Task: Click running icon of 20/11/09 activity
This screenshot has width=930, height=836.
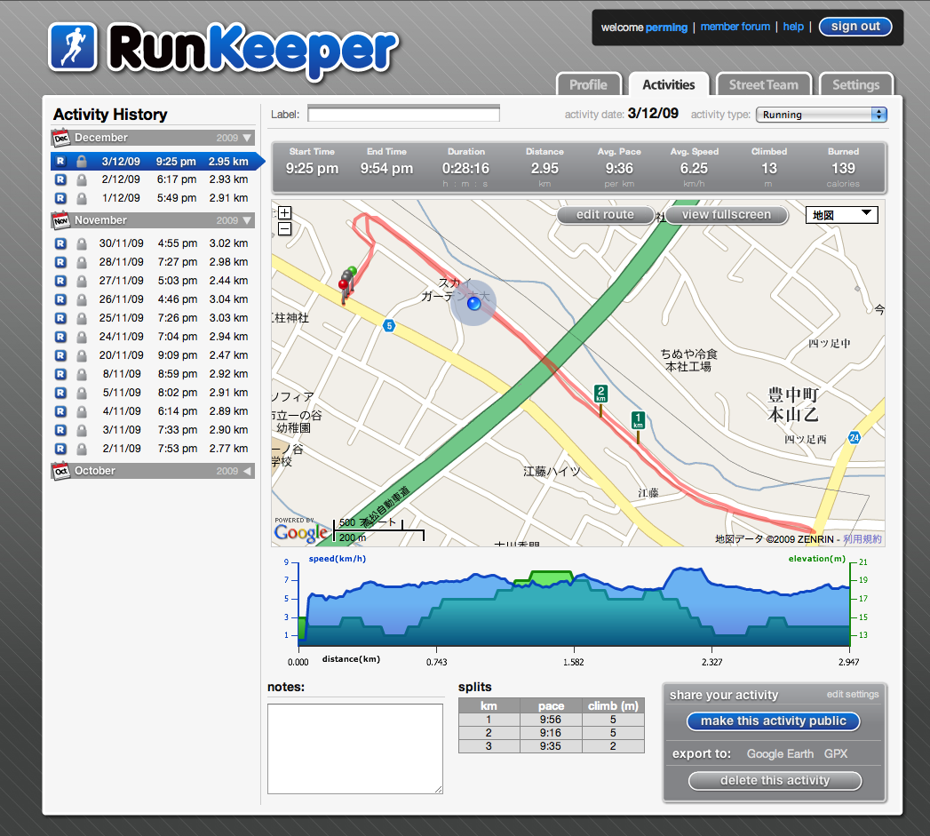Action: pos(60,355)
